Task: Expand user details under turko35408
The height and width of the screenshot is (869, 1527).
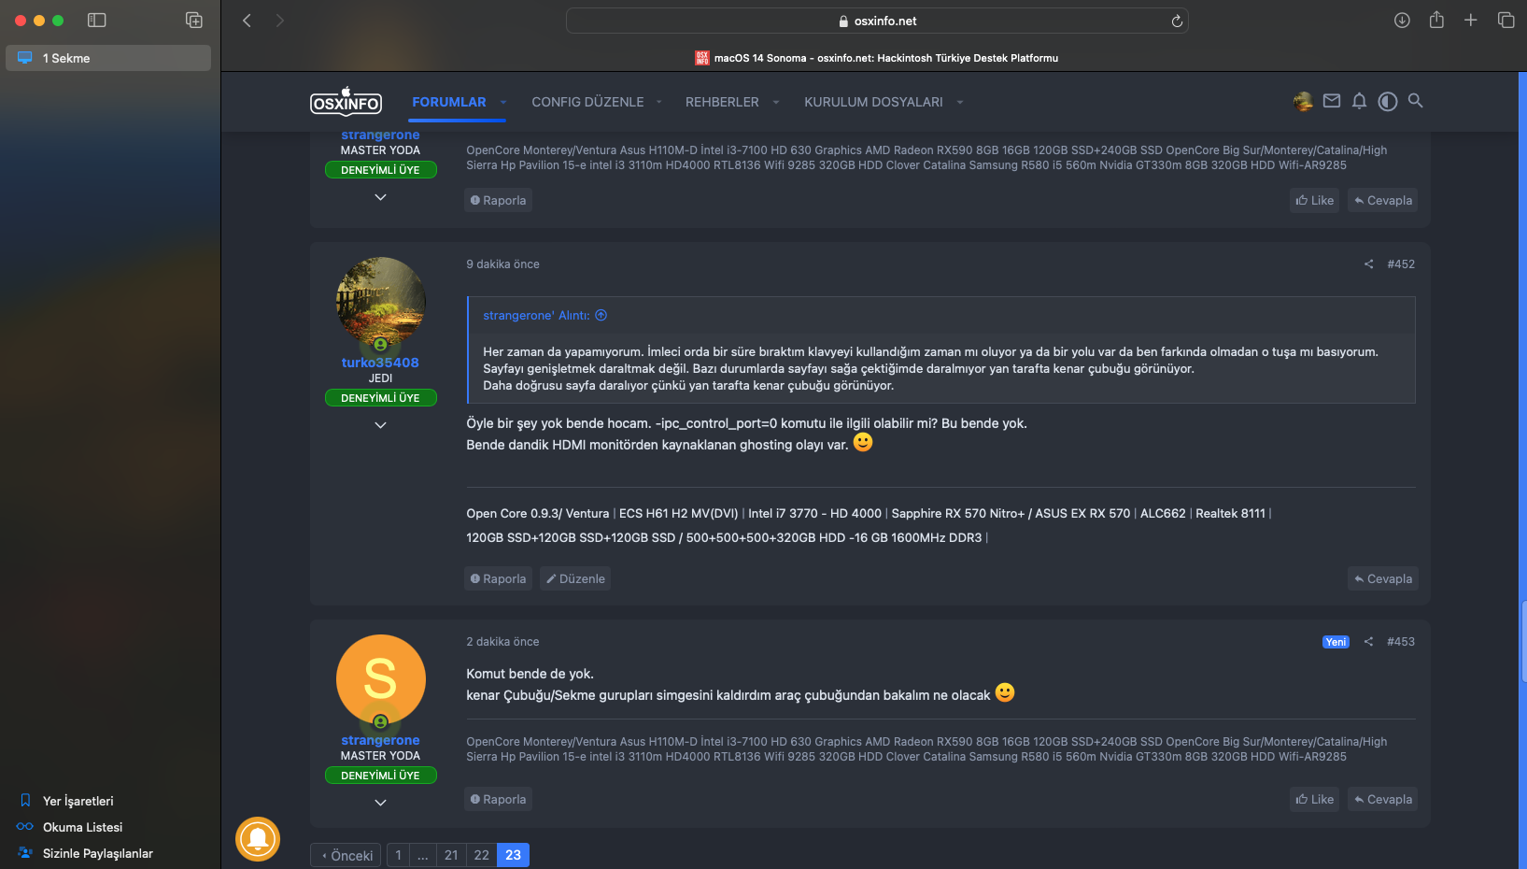Action: coord(380,425)
